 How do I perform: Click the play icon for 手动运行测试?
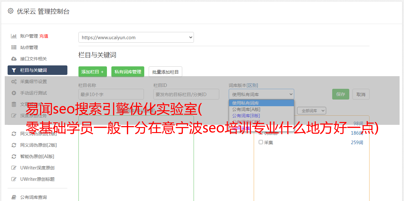pos(14,93)
